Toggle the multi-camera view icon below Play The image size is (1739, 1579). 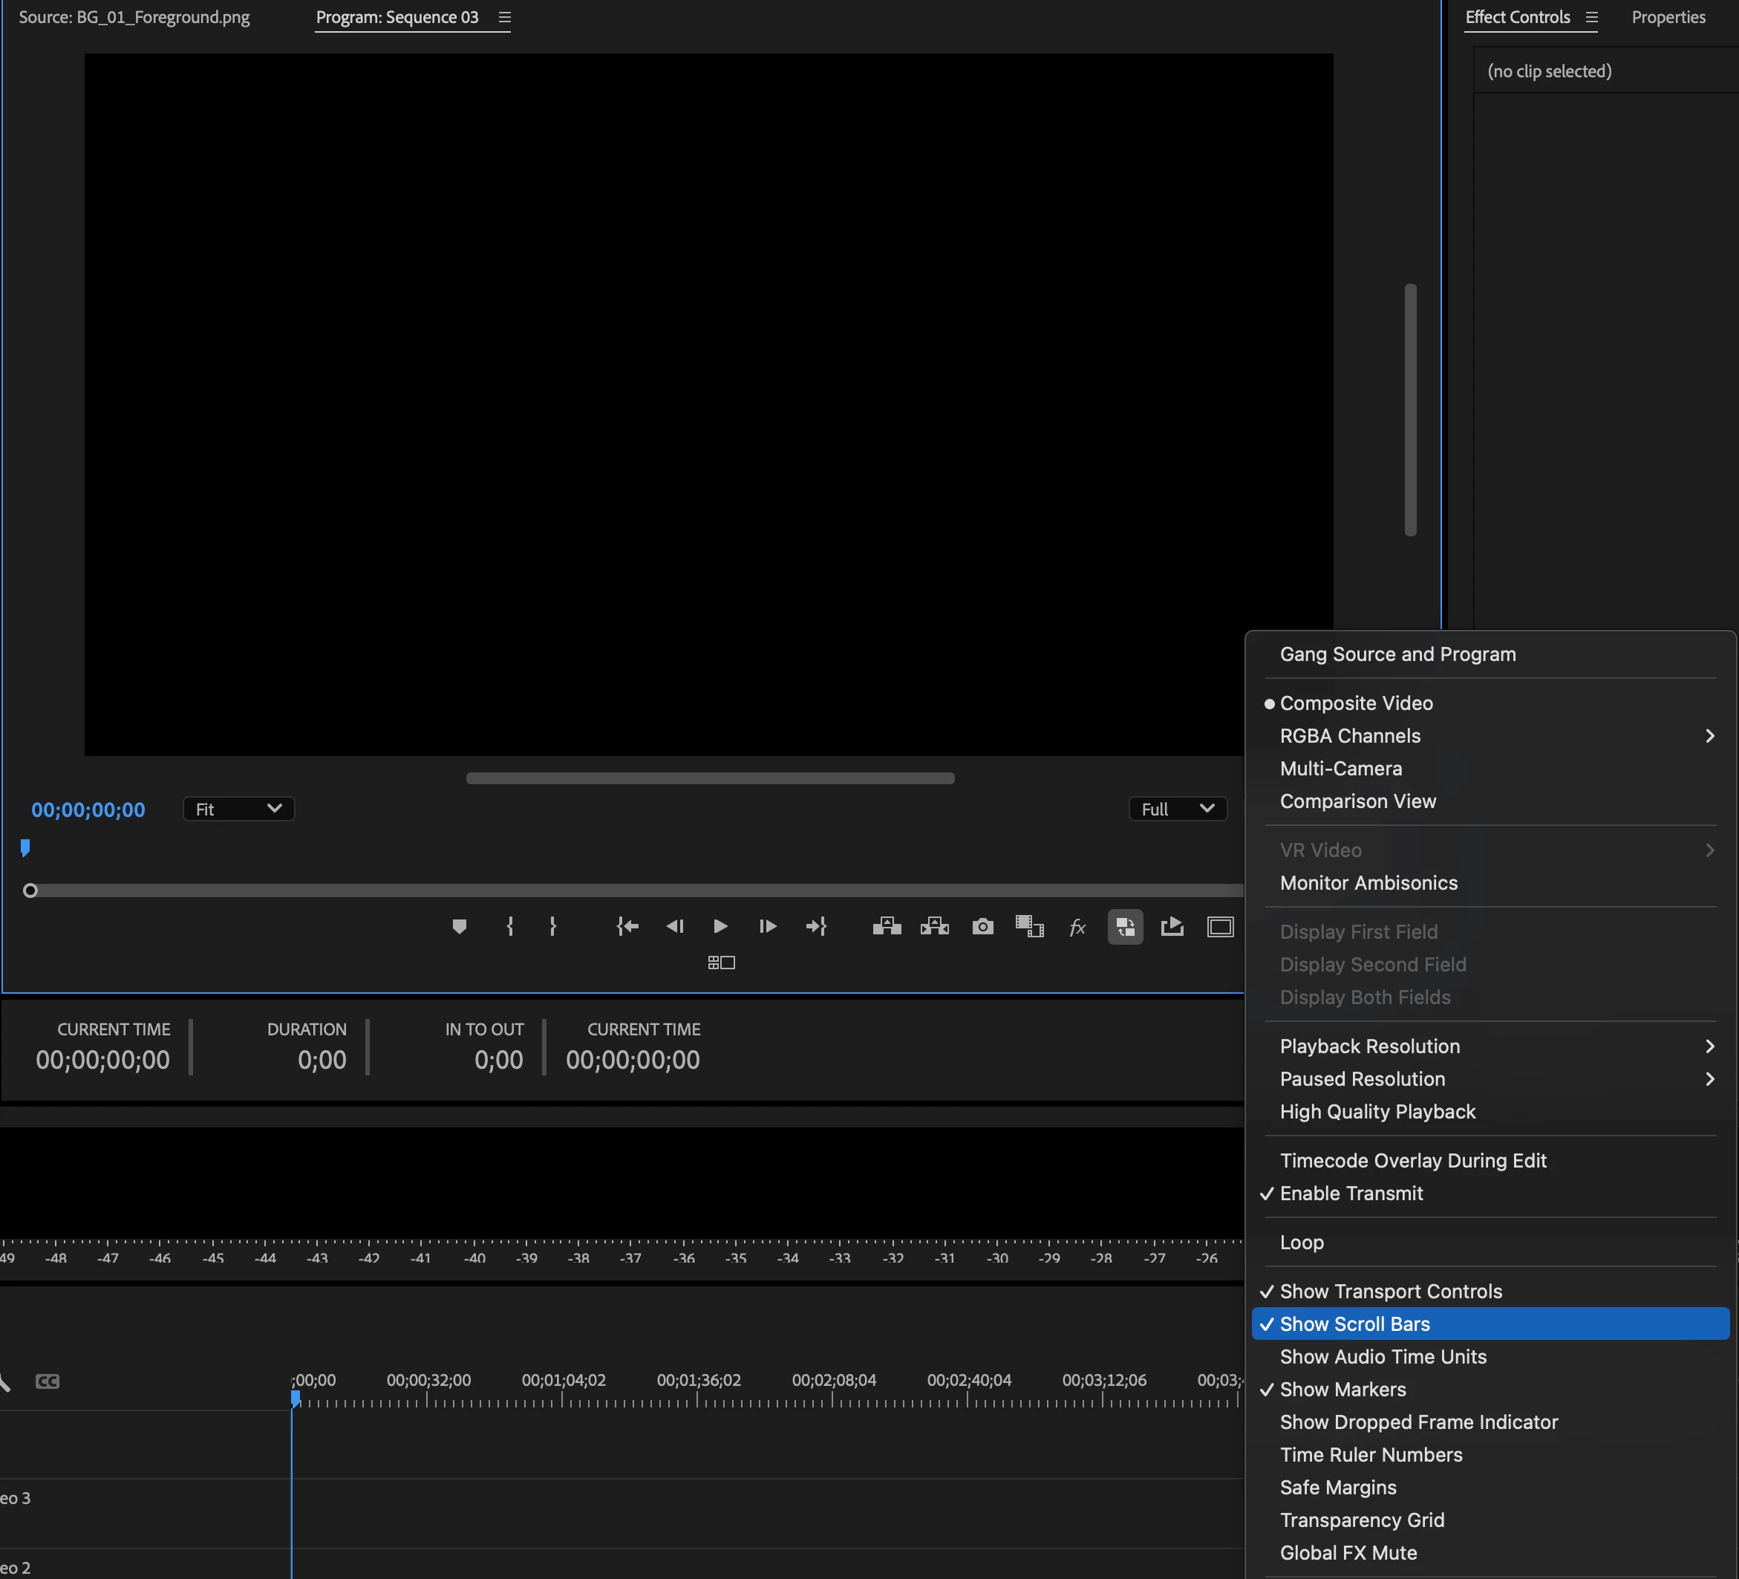(x=721, y=963)
